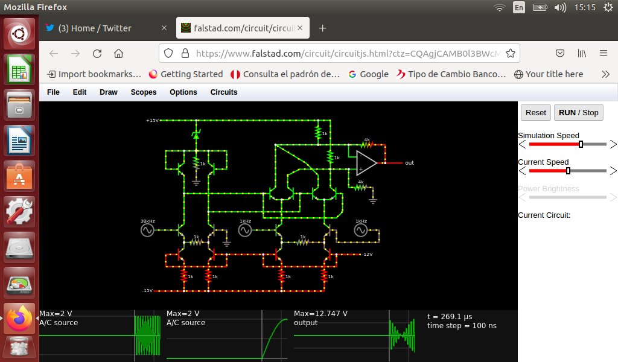This screenshot has width=618, height=362.
Task: Open System Settings wrench-and-gear icon
Action: point(19,211)
